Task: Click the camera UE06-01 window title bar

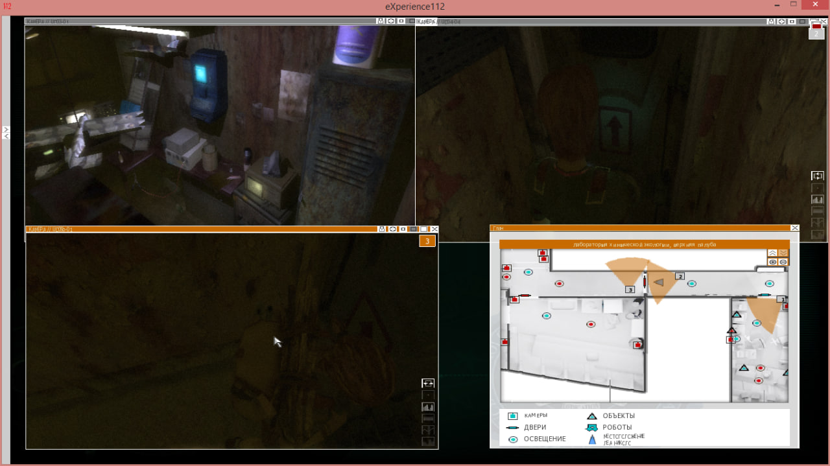Action: [x=201, y=229]
